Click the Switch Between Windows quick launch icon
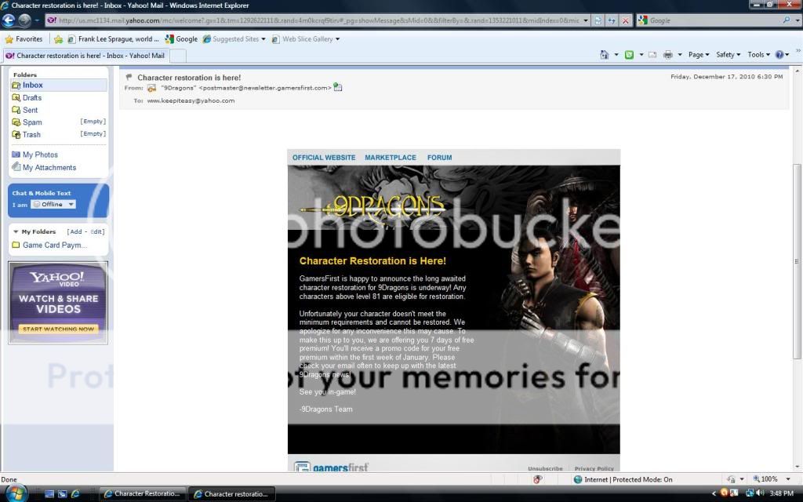803x502 pixels. click(x=62, y=494)
